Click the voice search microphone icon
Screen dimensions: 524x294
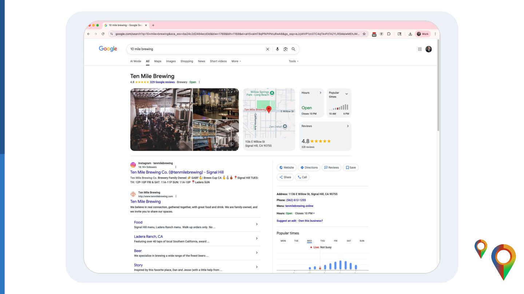click(x=277, y=49)
